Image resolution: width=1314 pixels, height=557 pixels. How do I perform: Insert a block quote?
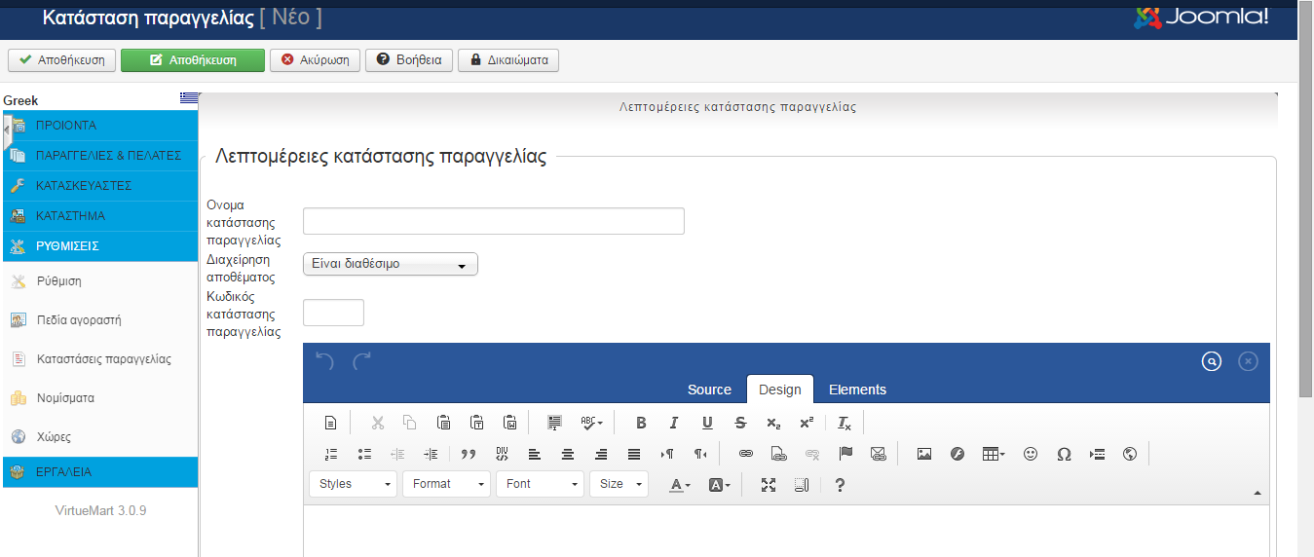469,454
